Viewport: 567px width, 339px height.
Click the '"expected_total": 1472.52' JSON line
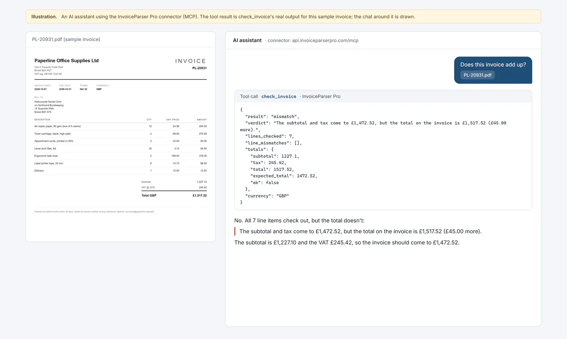tap(284, 176)
